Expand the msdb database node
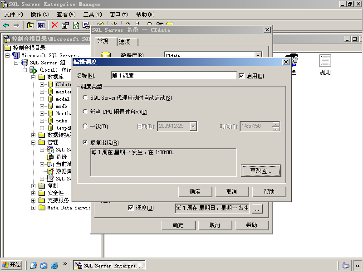The width and height of the screenshot is (363, 272). [x=42, y=106]
